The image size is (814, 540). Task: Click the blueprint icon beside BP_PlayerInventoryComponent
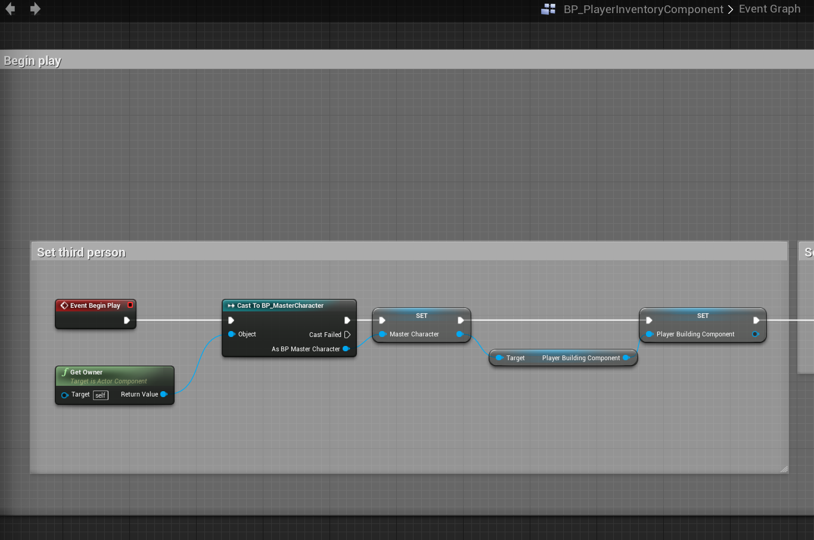click(x=548, y=10)
